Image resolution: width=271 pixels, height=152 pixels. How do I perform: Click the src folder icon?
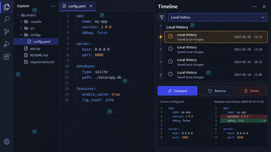tap(26, 28)
